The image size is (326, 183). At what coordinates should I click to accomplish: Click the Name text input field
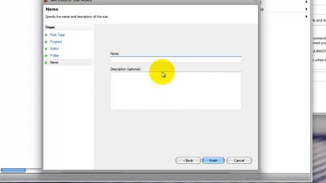coord(176,59)
